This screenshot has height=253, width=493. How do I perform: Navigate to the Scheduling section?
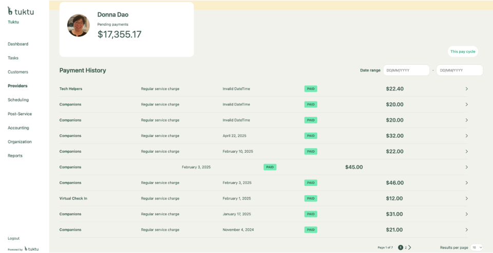pyautogui.click(x=18, y=100)
